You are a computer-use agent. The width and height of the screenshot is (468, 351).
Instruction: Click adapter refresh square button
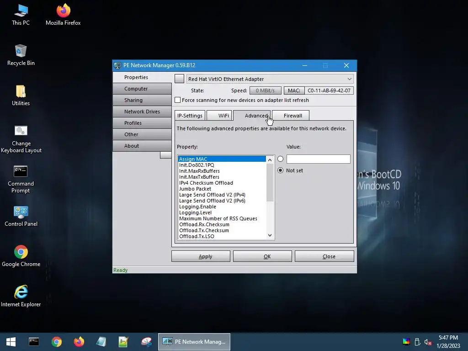tap(179, 79)
